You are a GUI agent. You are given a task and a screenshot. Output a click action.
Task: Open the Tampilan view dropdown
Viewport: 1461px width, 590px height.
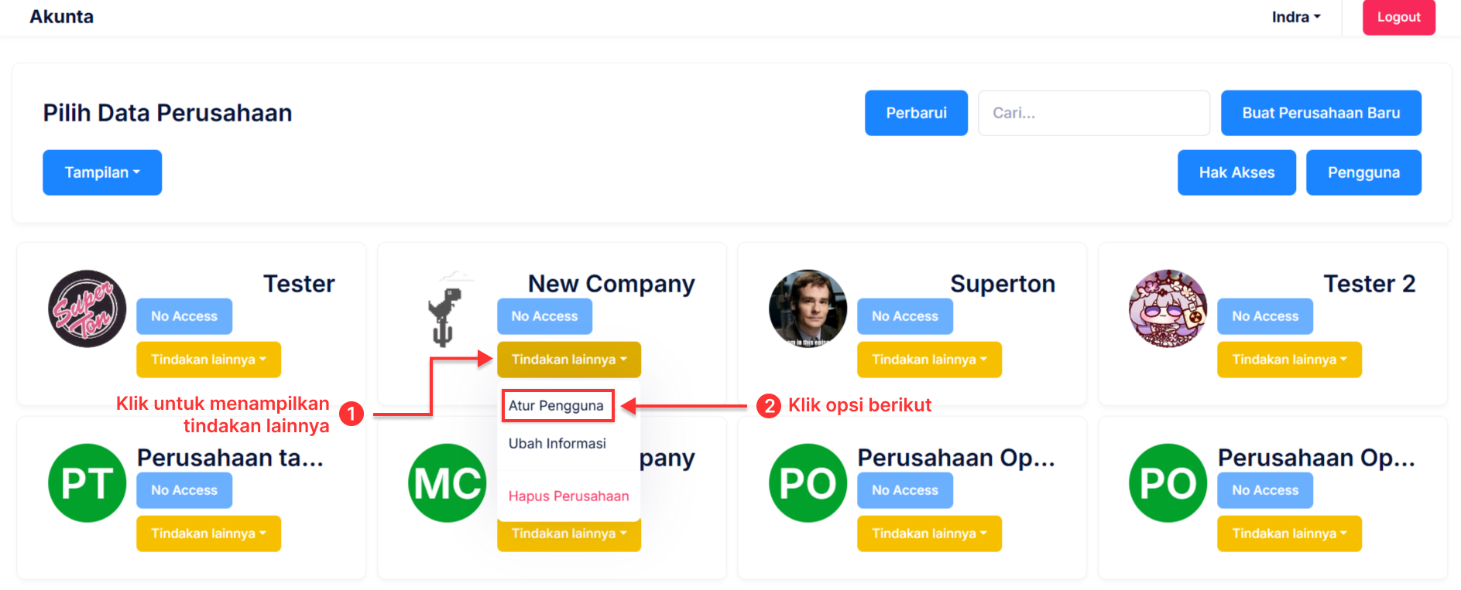click(102, 172)
